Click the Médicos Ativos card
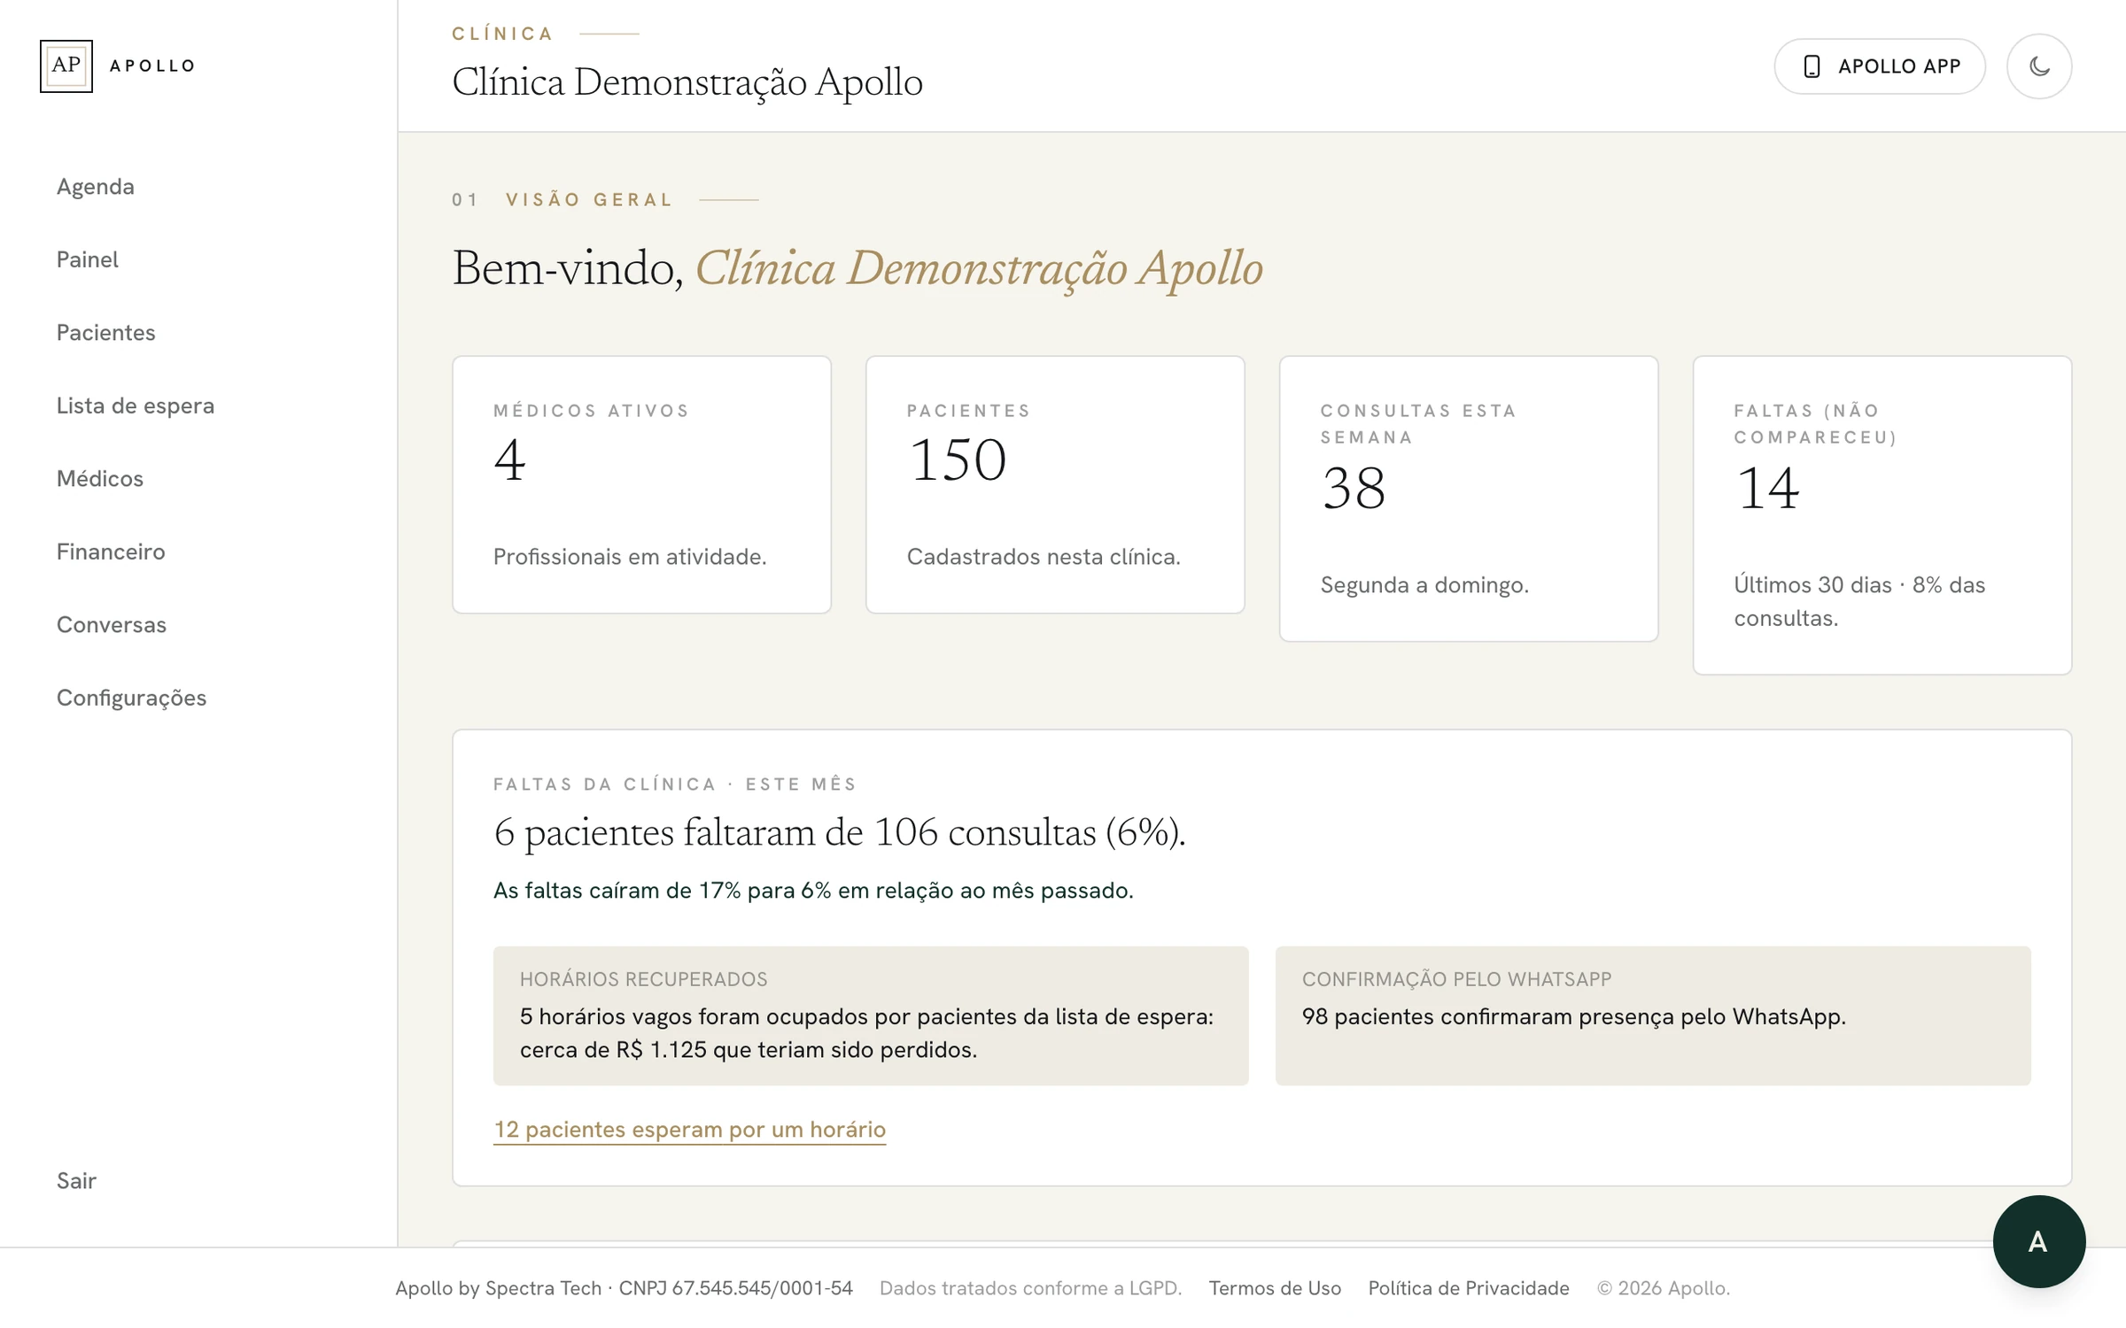The image size is (2126, 1328). [x=641, y=485]
